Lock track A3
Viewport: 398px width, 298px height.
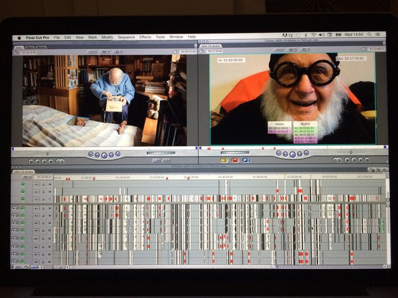(43, 223)
